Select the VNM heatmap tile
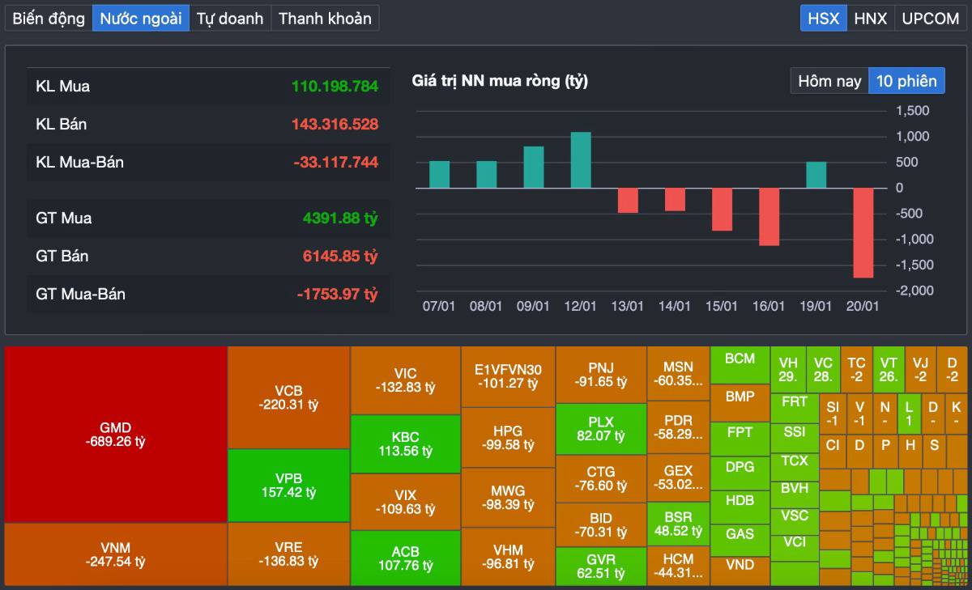This screenshot has width=972, height=590. tap(113, 554)
